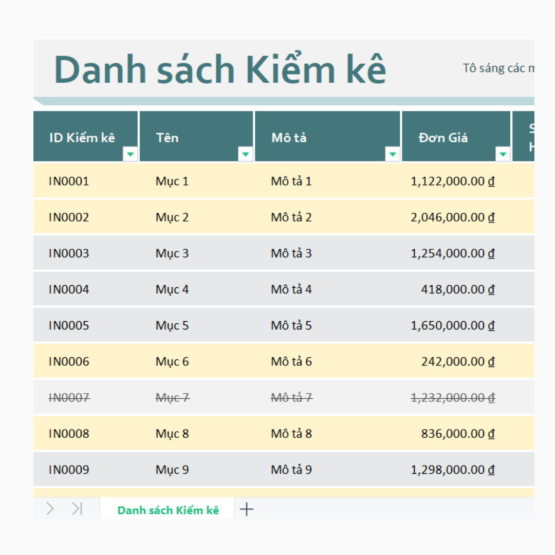The image size is (555, 555).
Task: Select price cell 836,000.00 đ
Action: [456, 434]
